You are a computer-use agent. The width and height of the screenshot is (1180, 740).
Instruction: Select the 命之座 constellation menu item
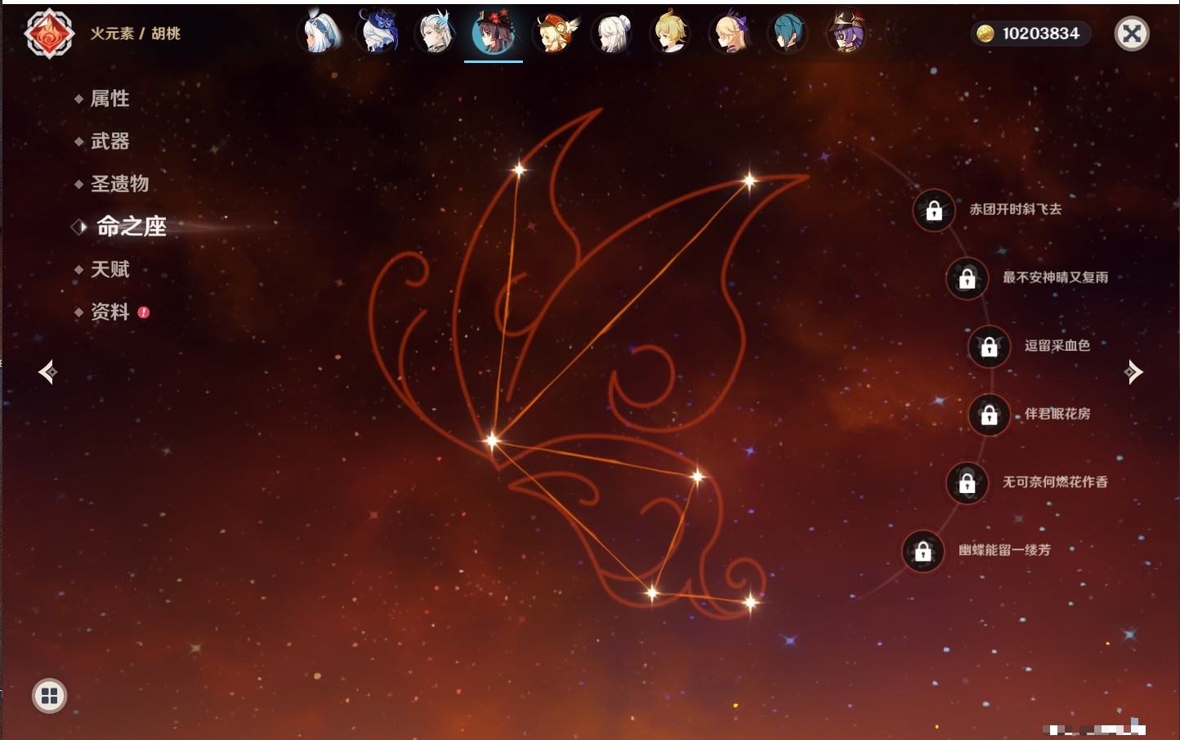coord(131,226)
